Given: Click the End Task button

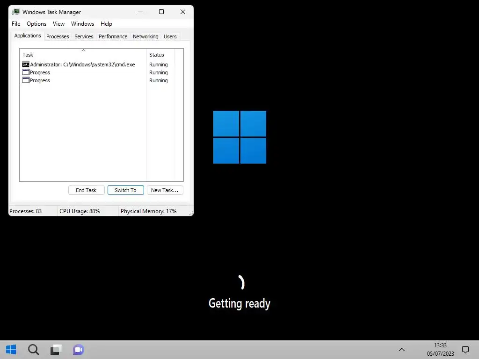Looking at the screenshot, I should coord(86,190).
